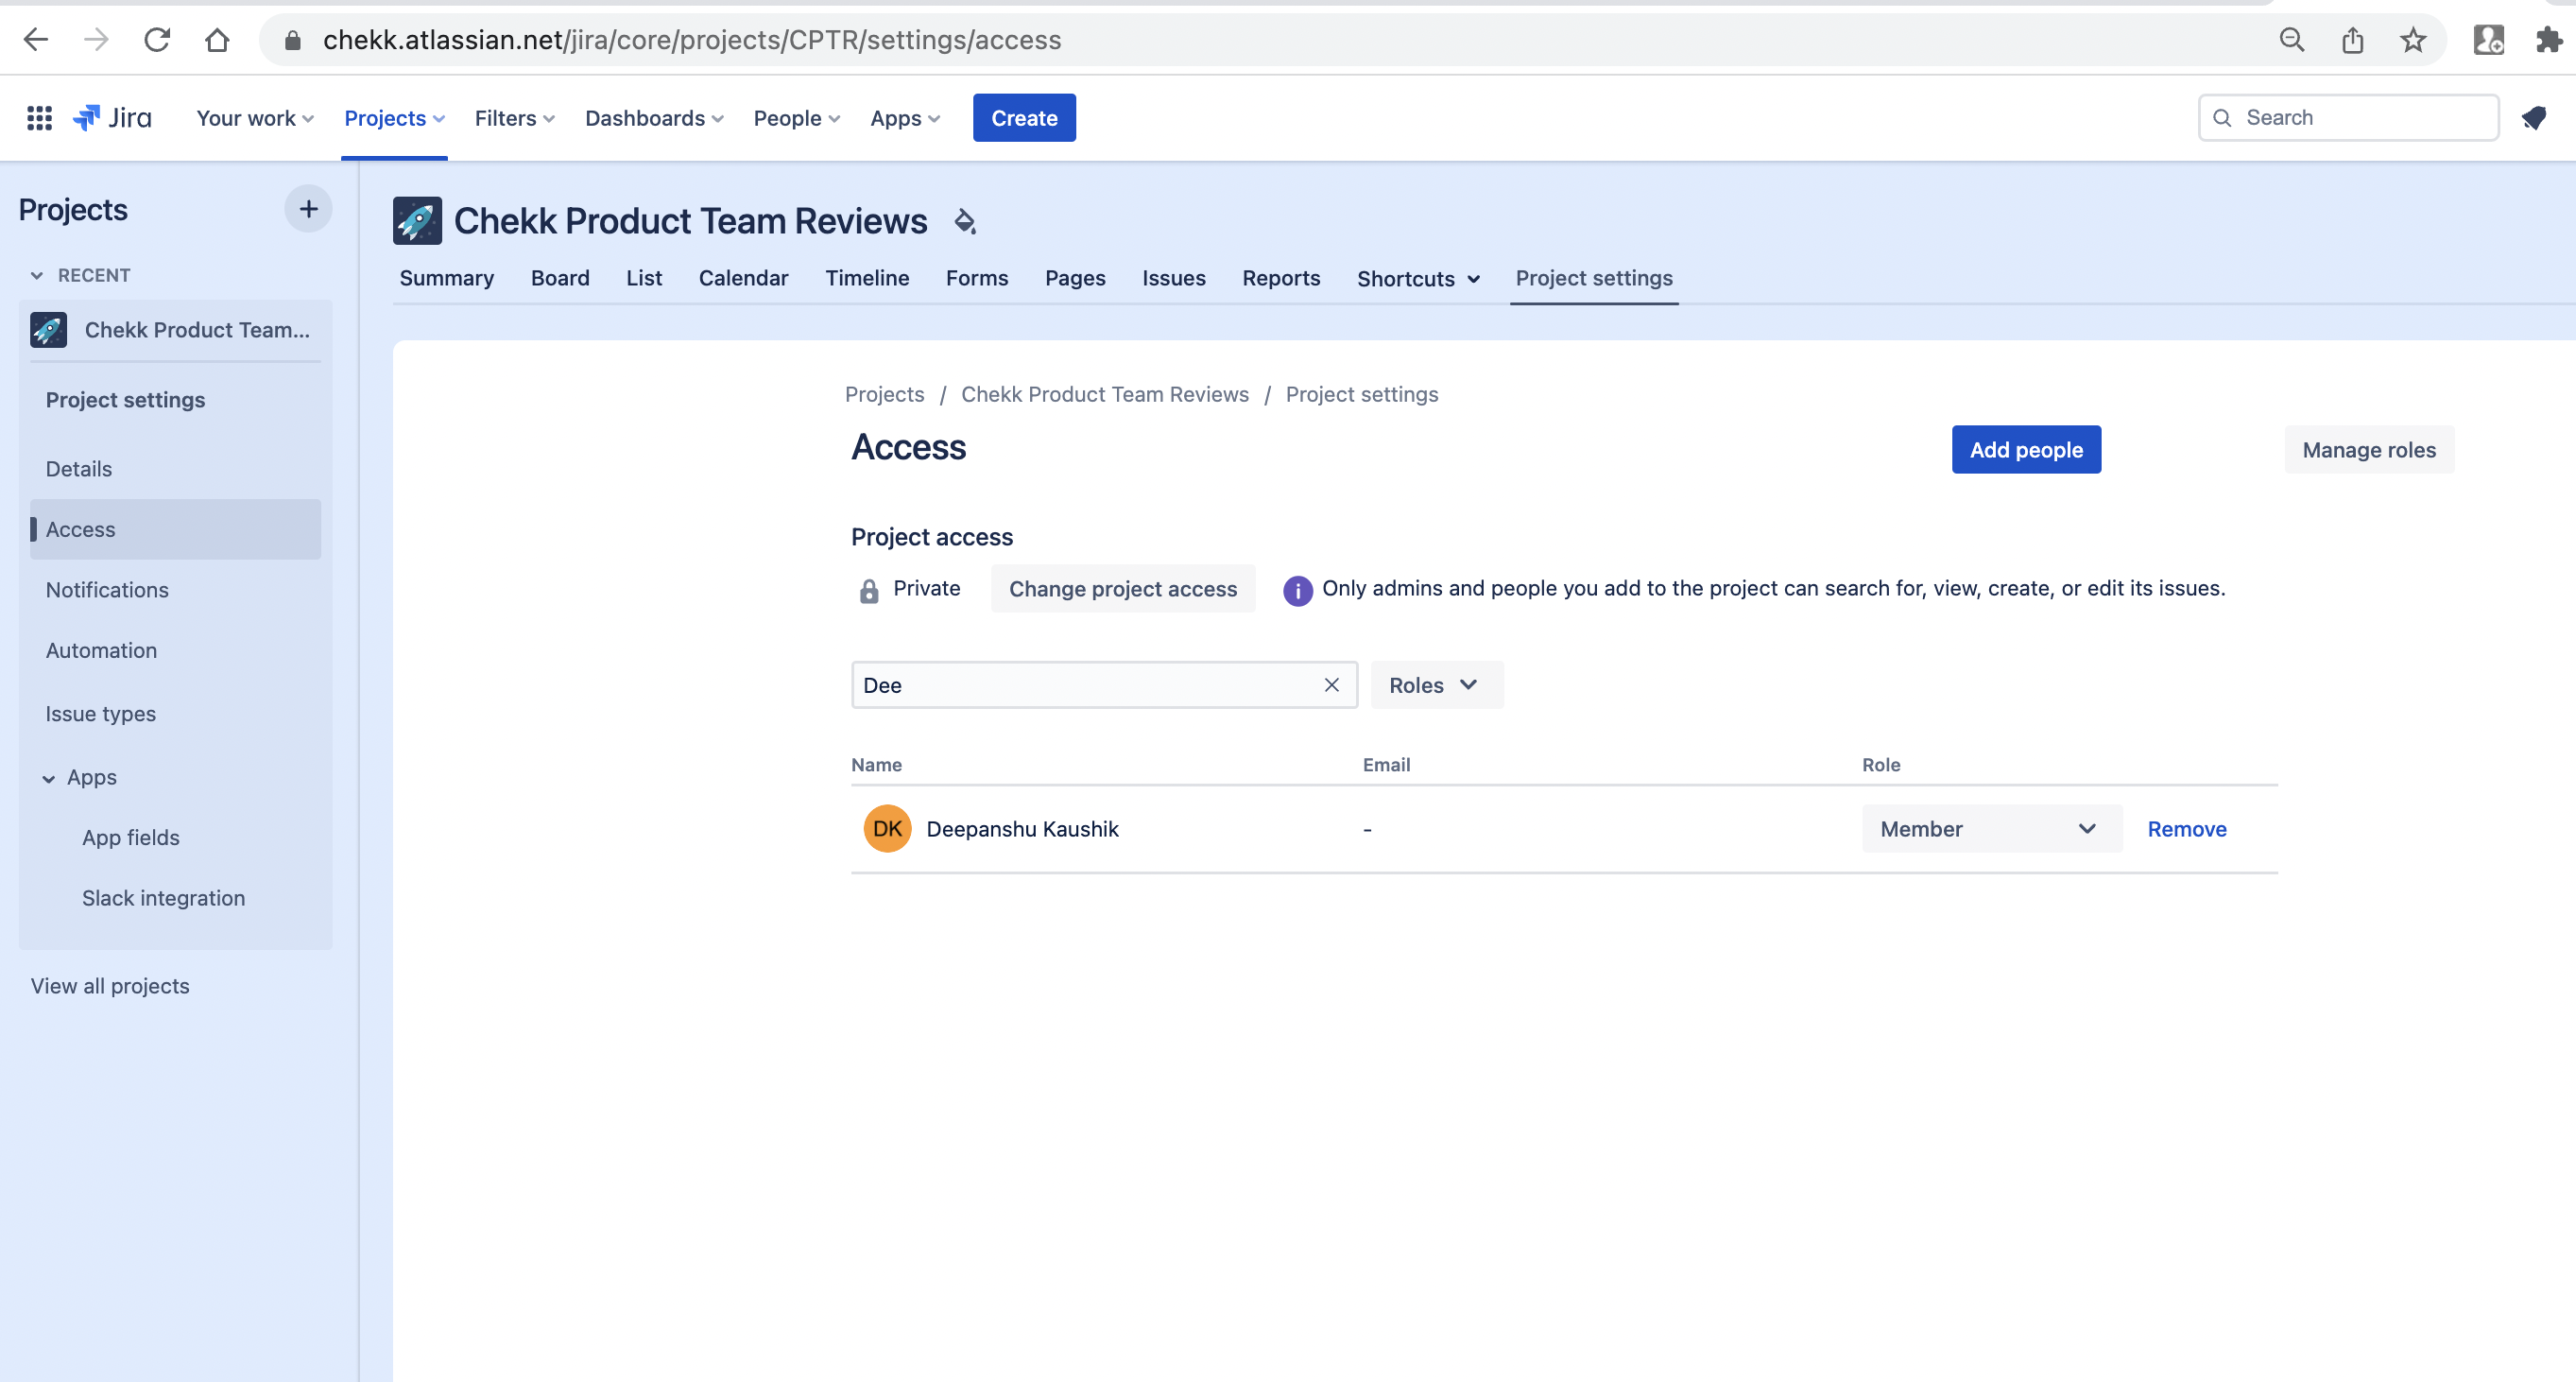This screenshot has height=1382, width=2576.
Task: Clear the Dee search field with X
Action: point(1331,685)
